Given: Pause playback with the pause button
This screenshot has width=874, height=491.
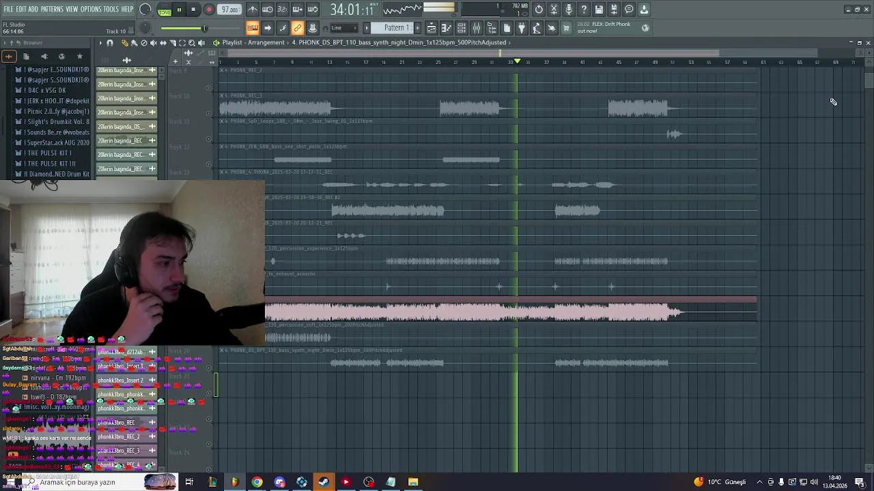Looking at the screenshot, I should 179,10.
